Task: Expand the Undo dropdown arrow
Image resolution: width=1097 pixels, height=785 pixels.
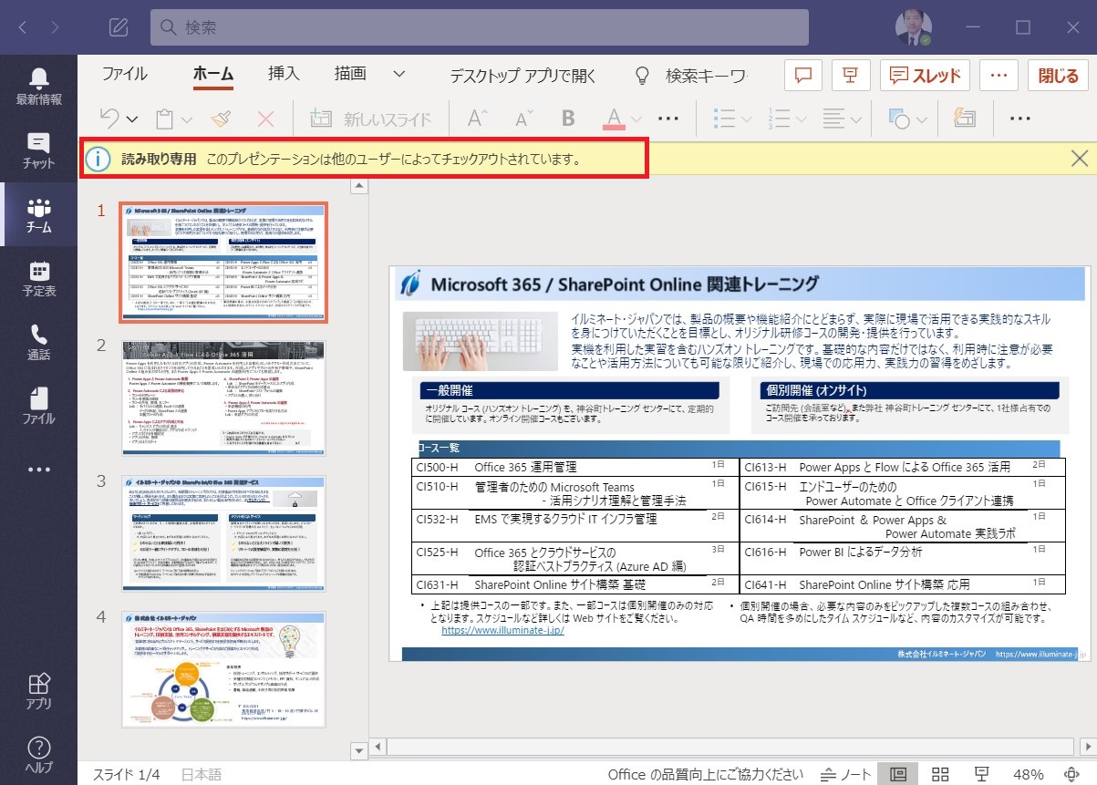Action: point(132,119)
